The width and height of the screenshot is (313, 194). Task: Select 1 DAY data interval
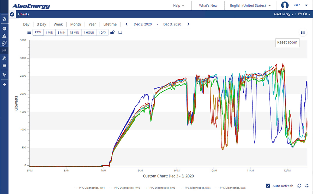pyautogui.click(x=102, y=33)
